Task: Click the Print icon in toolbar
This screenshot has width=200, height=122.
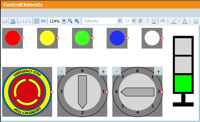Action: click(x=13, y=21)
